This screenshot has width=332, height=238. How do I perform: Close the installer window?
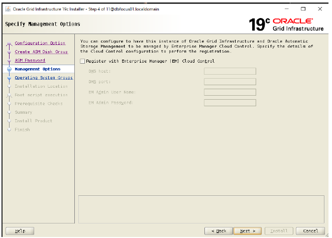click(x=320, y=9)
